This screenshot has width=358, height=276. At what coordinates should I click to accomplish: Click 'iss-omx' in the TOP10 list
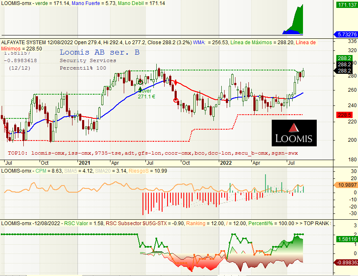click(80, 153)
